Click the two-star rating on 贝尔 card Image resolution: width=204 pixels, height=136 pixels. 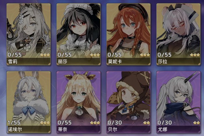(147, 123)
